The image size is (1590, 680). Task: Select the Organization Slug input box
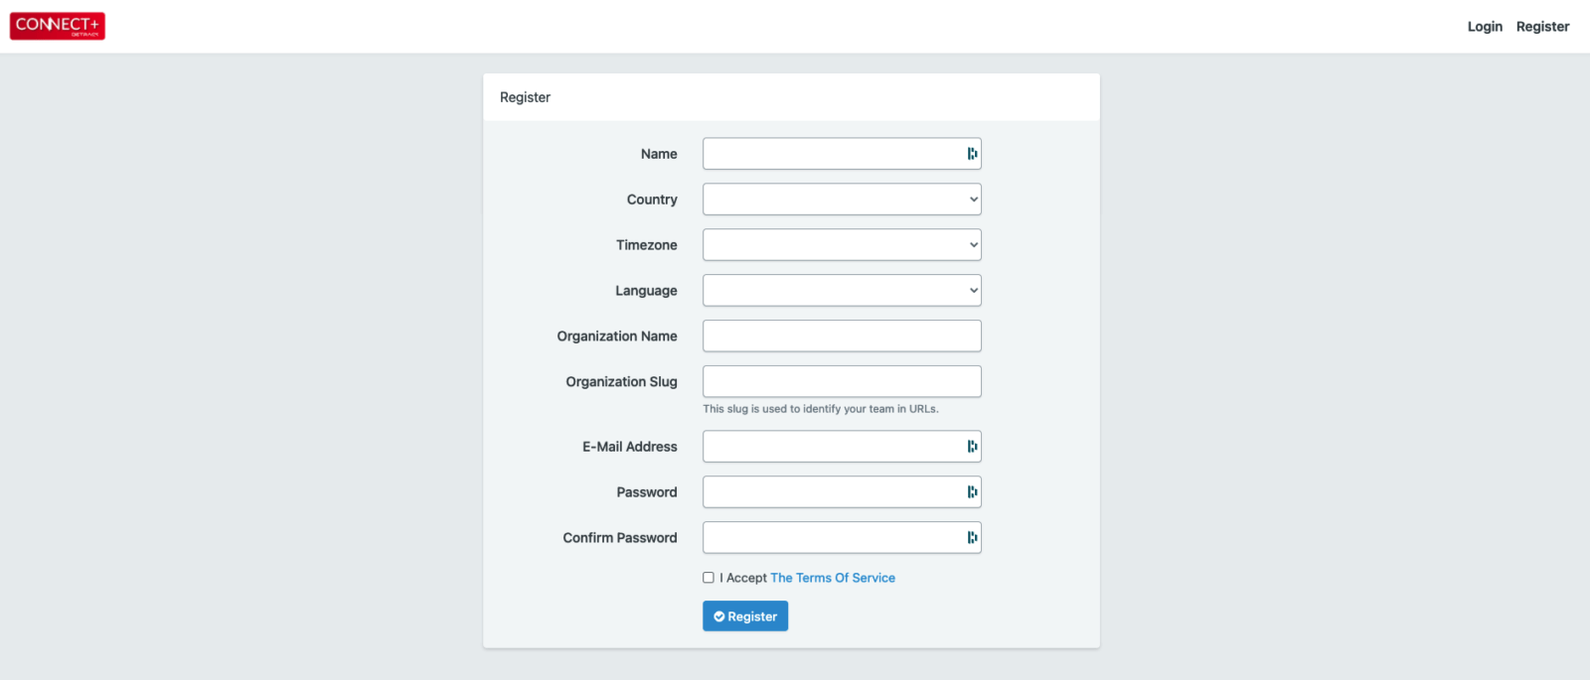(x=842, y=382)
